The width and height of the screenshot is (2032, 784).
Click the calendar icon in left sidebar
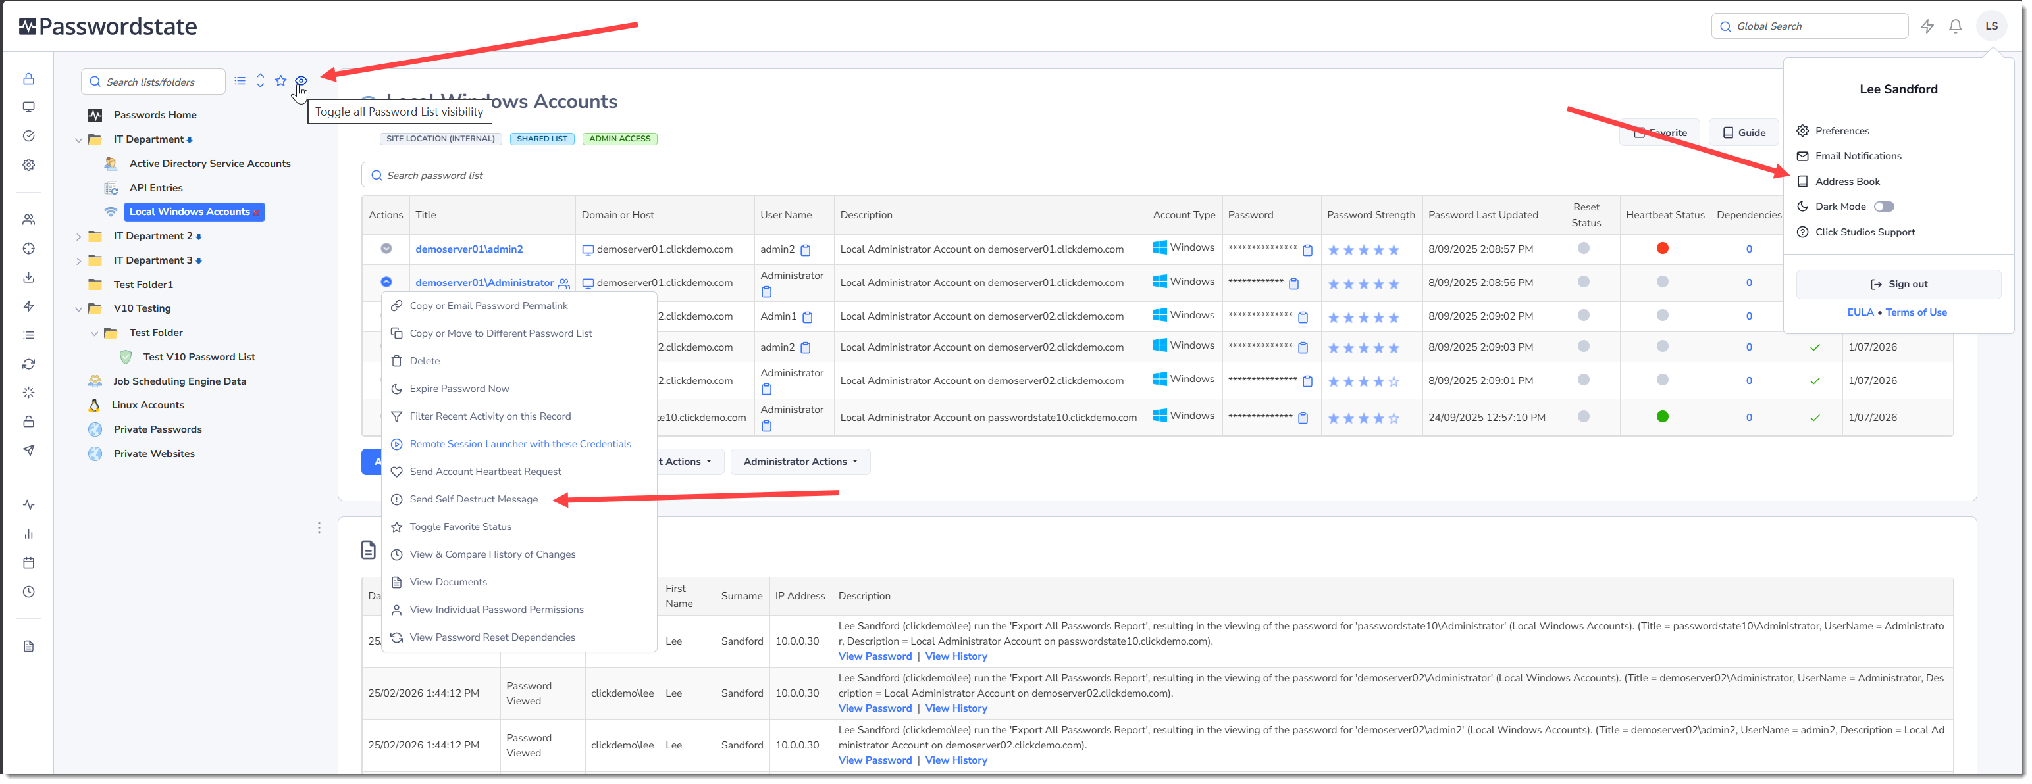coord(28,564)
